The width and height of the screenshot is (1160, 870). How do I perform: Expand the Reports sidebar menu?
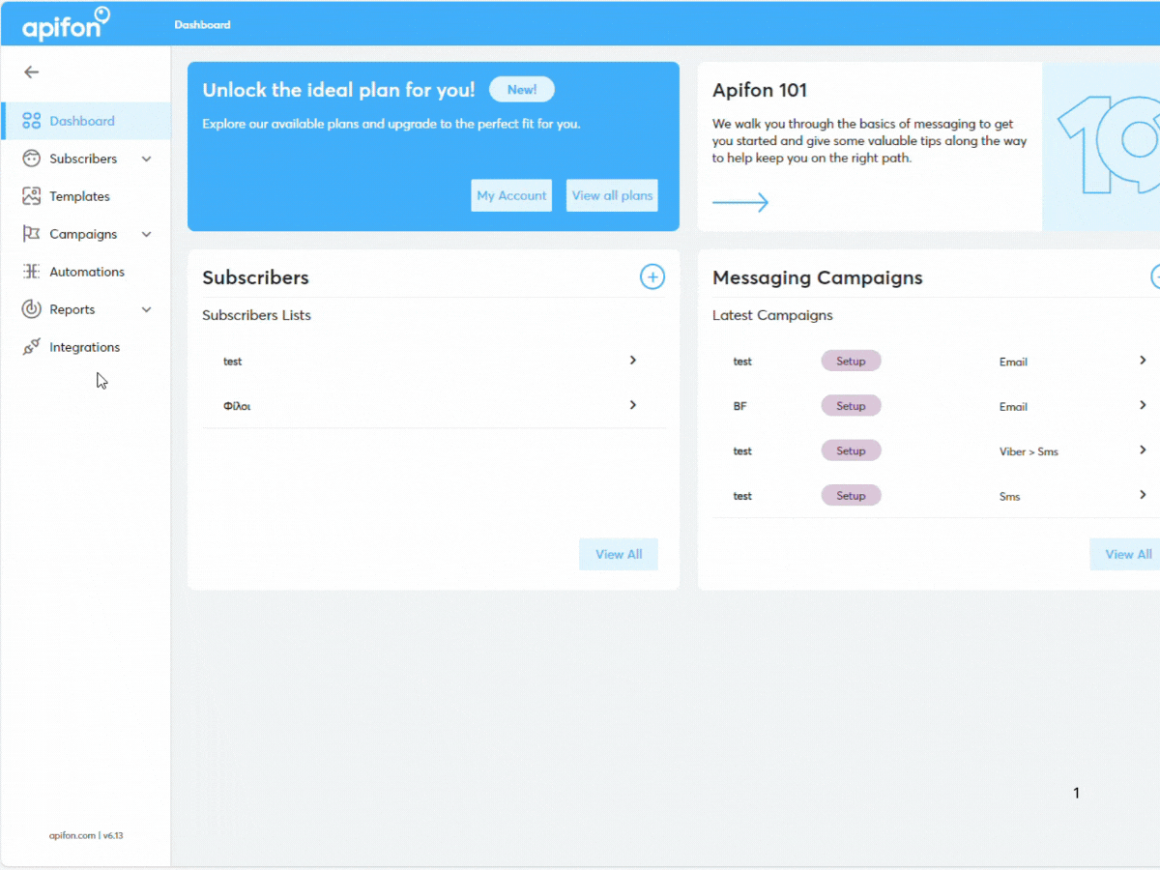click(x=147, y=308)
